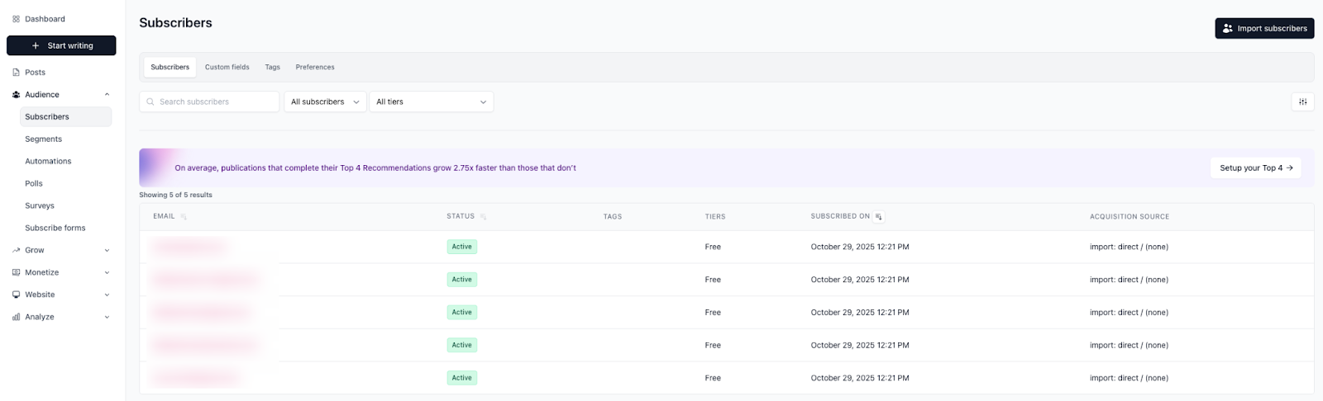Click the Grow trend arrow icon
Screen dimensions: 1323x401
tap(16, 250)
